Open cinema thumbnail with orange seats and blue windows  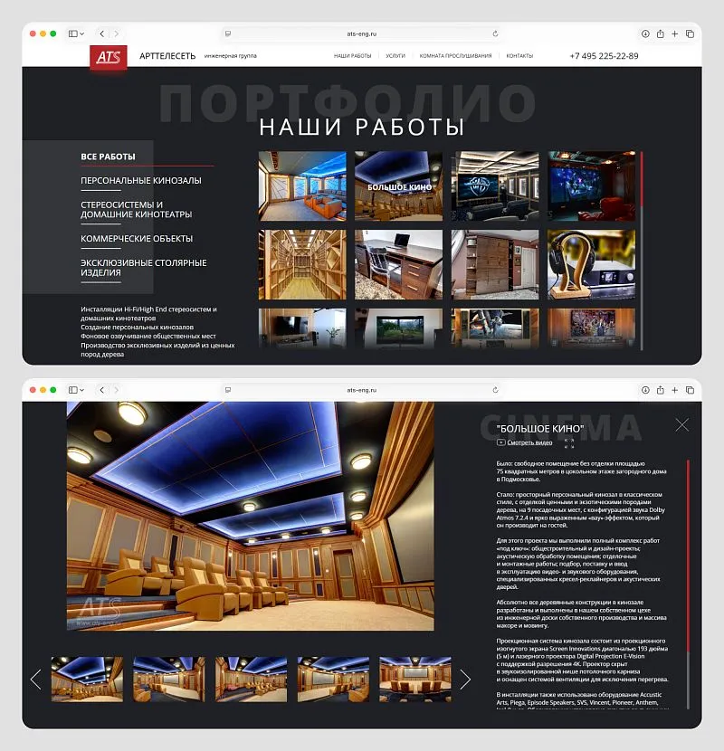click(x=302, y=186)
